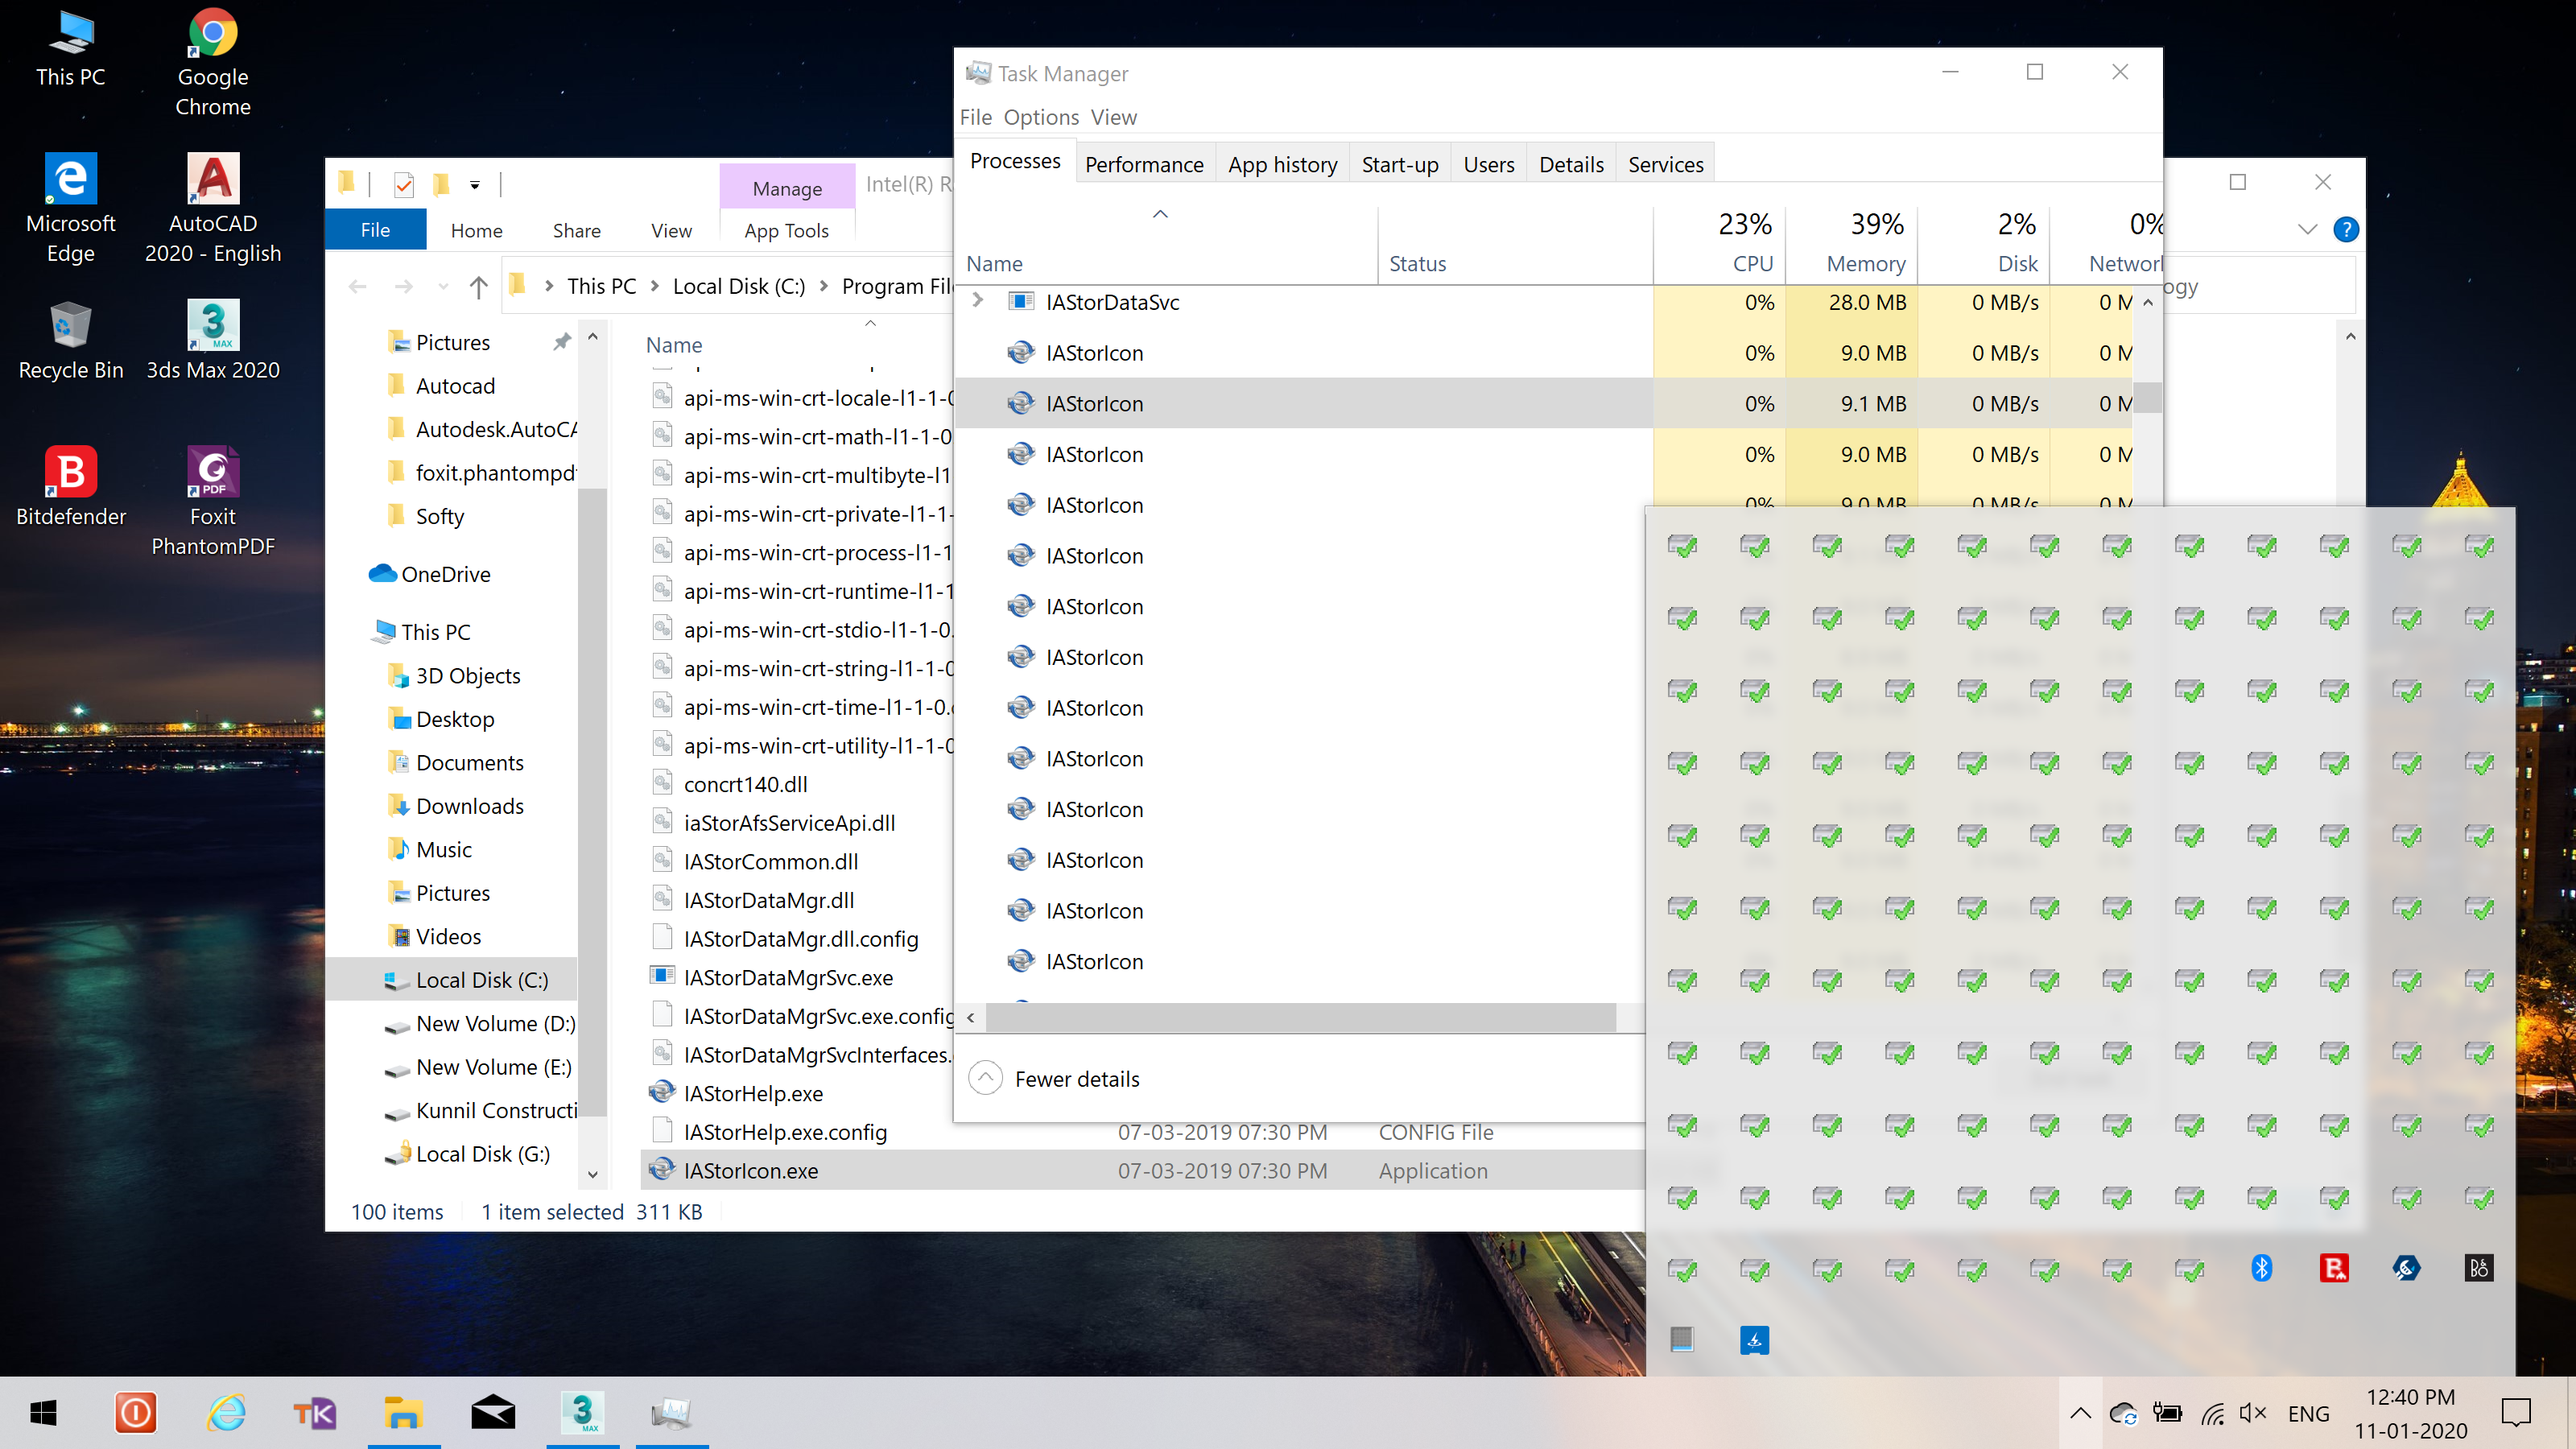Screen dimensions: 2576x1449
Task: Click the Task Manager horizontal scrollbar
Action: click(x=1300, y=1017)
